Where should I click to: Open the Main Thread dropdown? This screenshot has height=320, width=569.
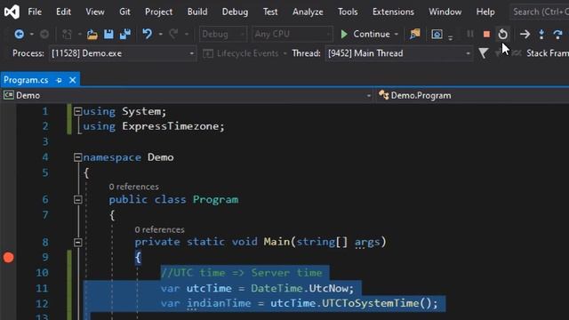[x=399, y=53]
